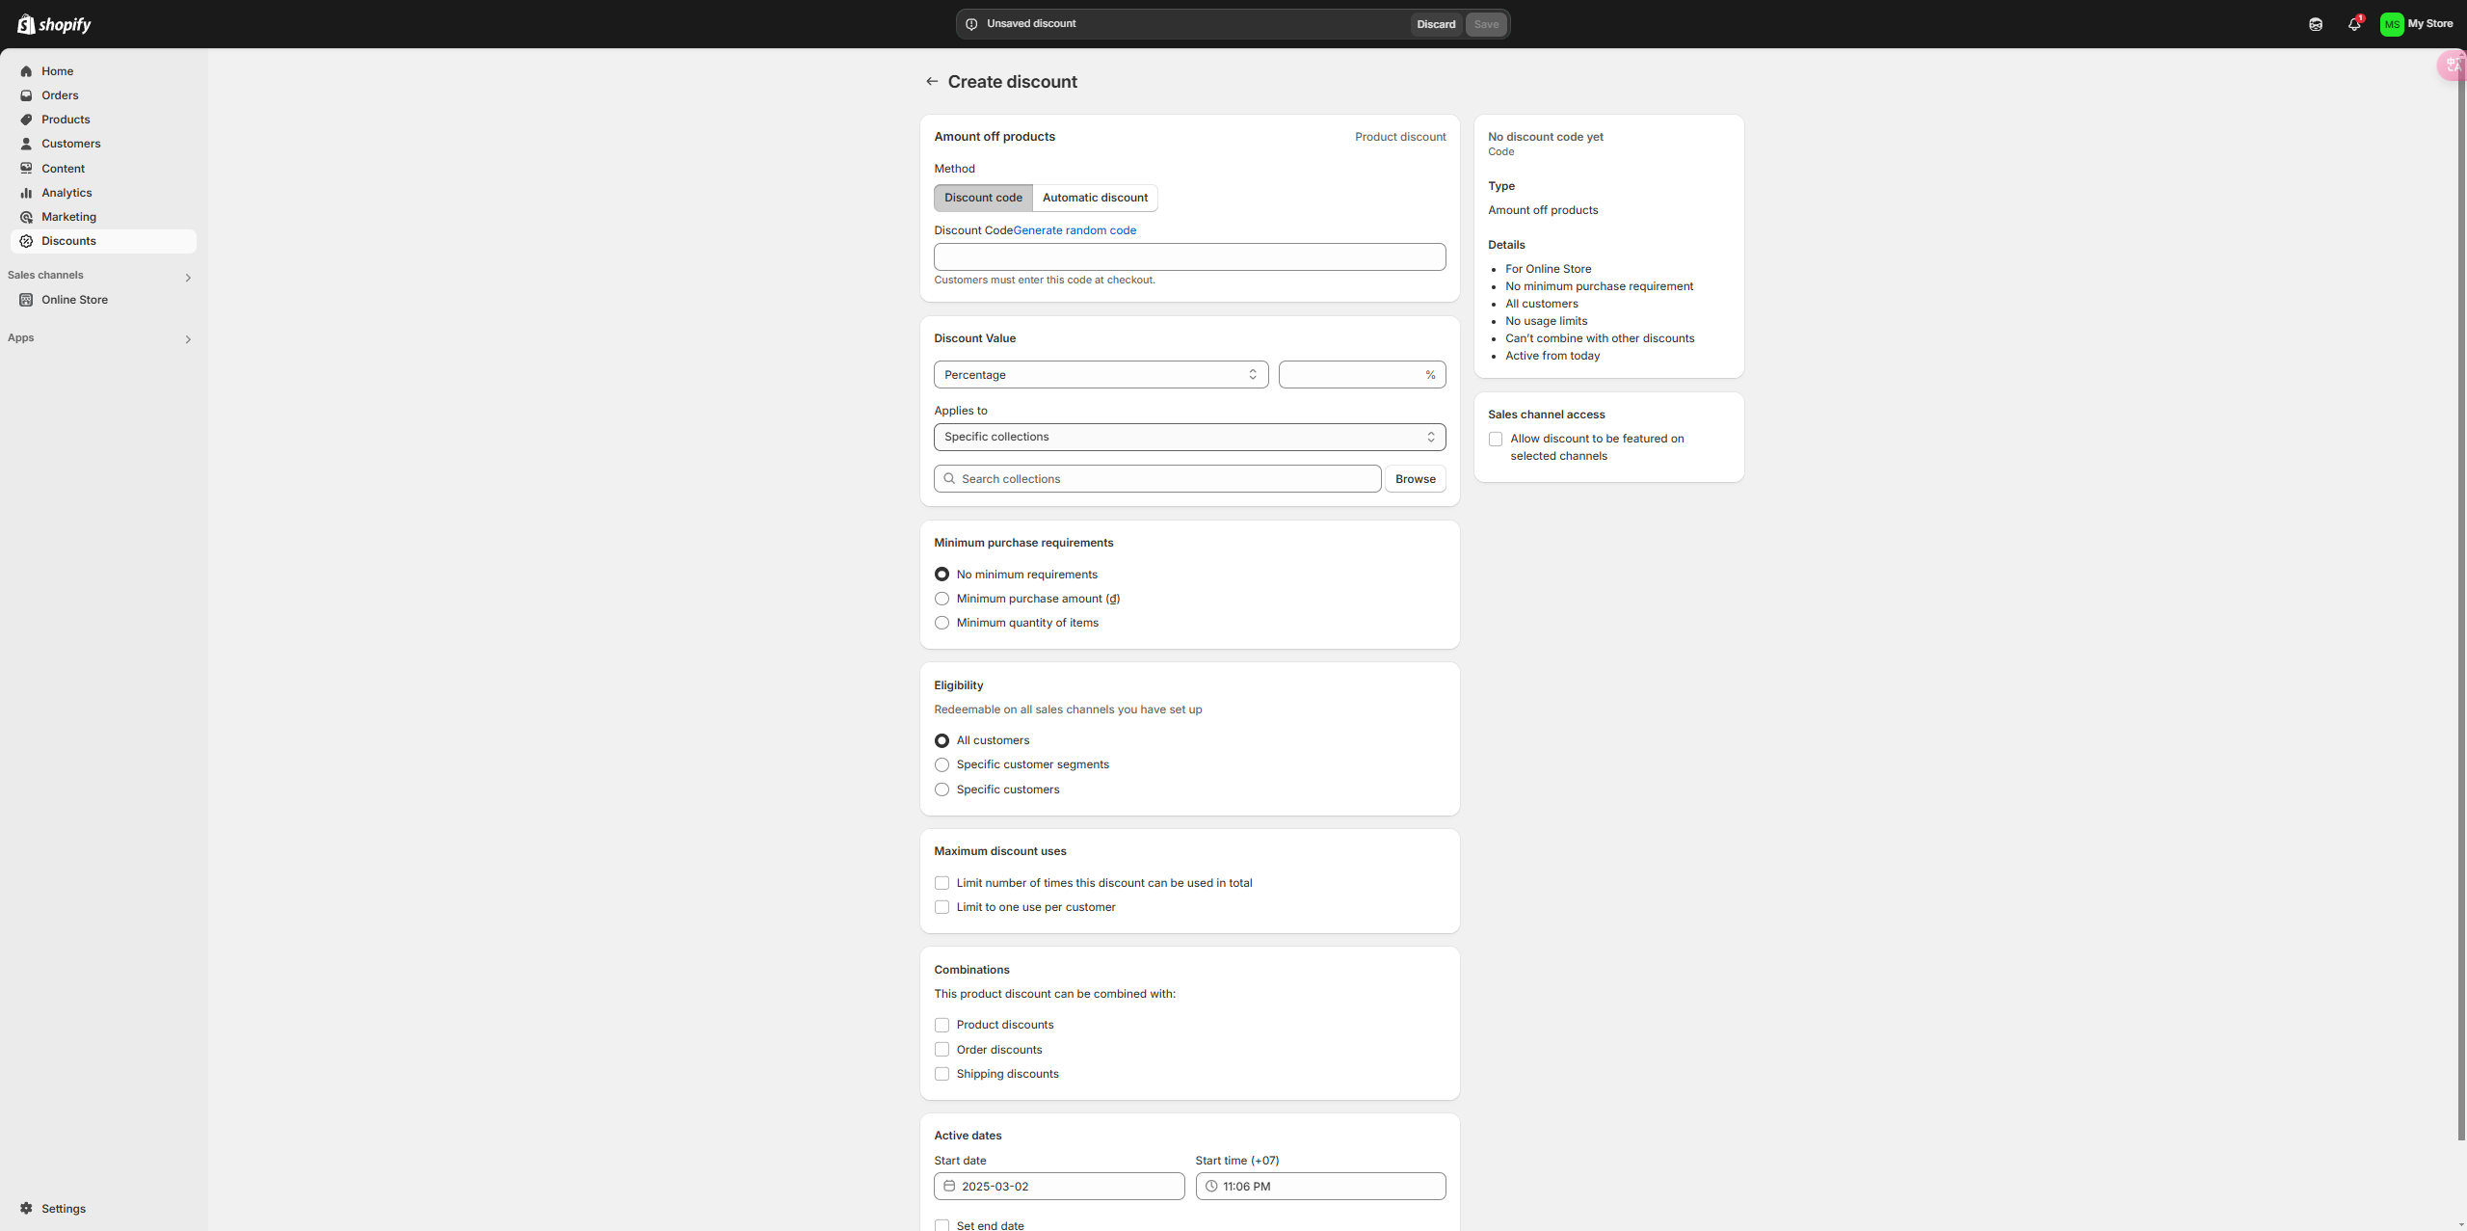Click the Discard button

coord(1436,24)
